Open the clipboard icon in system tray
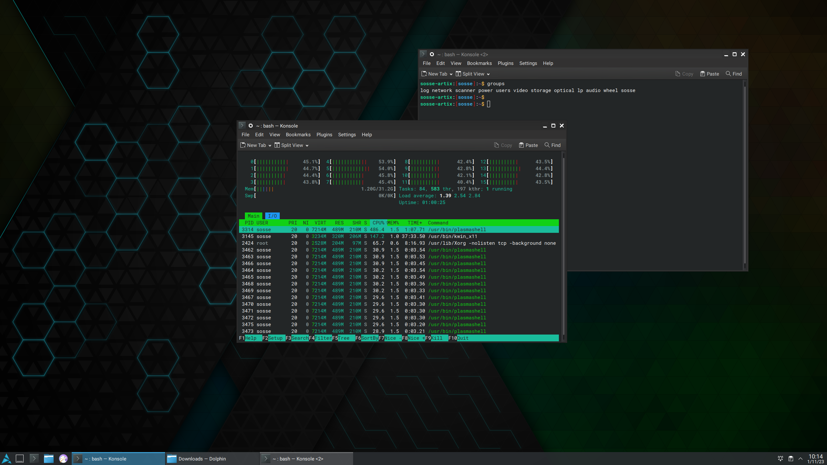This screenshot has width=827, height=465. [x=790, y=459]
